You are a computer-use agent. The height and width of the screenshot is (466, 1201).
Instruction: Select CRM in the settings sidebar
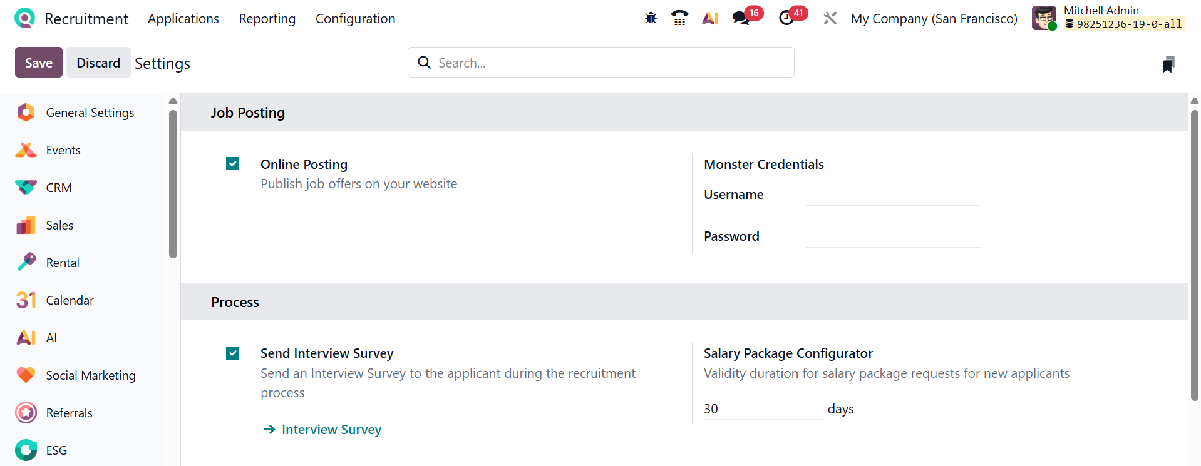tap(59, 188)
